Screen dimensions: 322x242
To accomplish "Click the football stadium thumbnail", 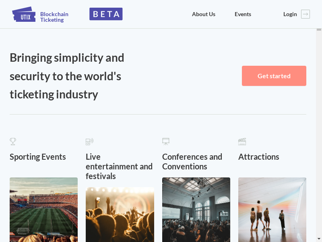I will (43, 209).
